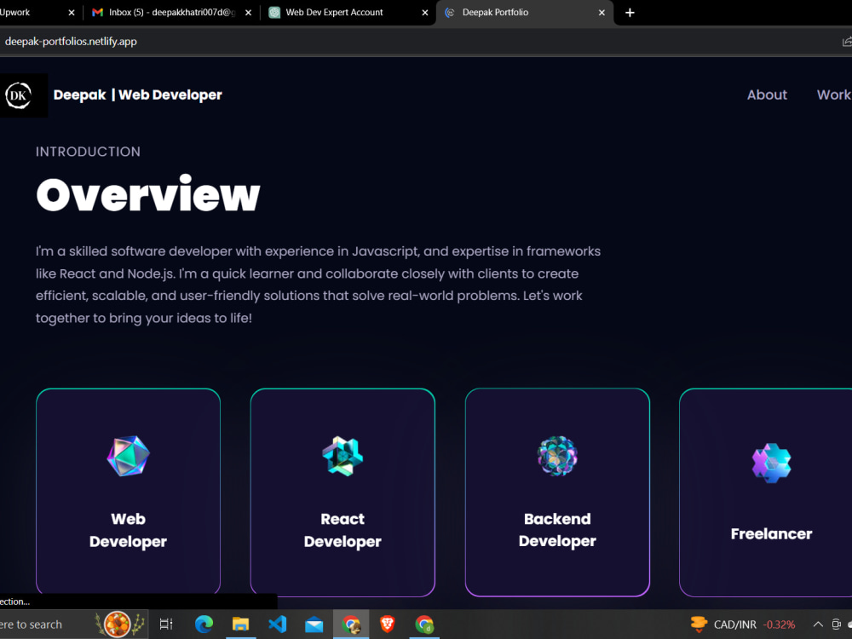Open a new browser tab
Screen dimensions: 852x639
(x=630, y=13)
